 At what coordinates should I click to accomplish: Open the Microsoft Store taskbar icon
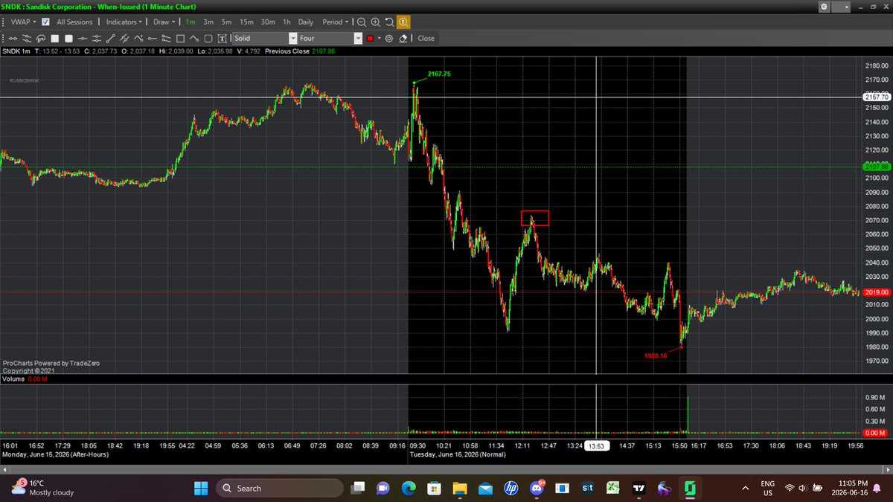[434, 488]
